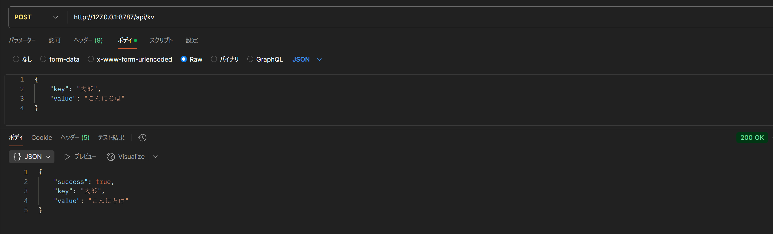Open the response Cookie tab
Screen dimensions: 773x234
tap(42, 138)
